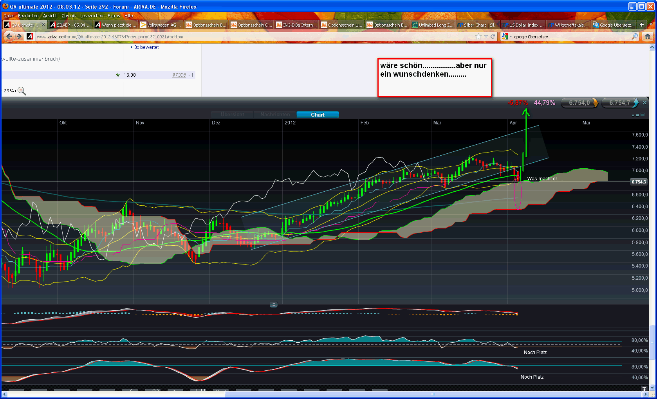Viewport: 657px width, 399px height.
Task: Switch to the Unlimited Long Z tab
Action: 433,25
